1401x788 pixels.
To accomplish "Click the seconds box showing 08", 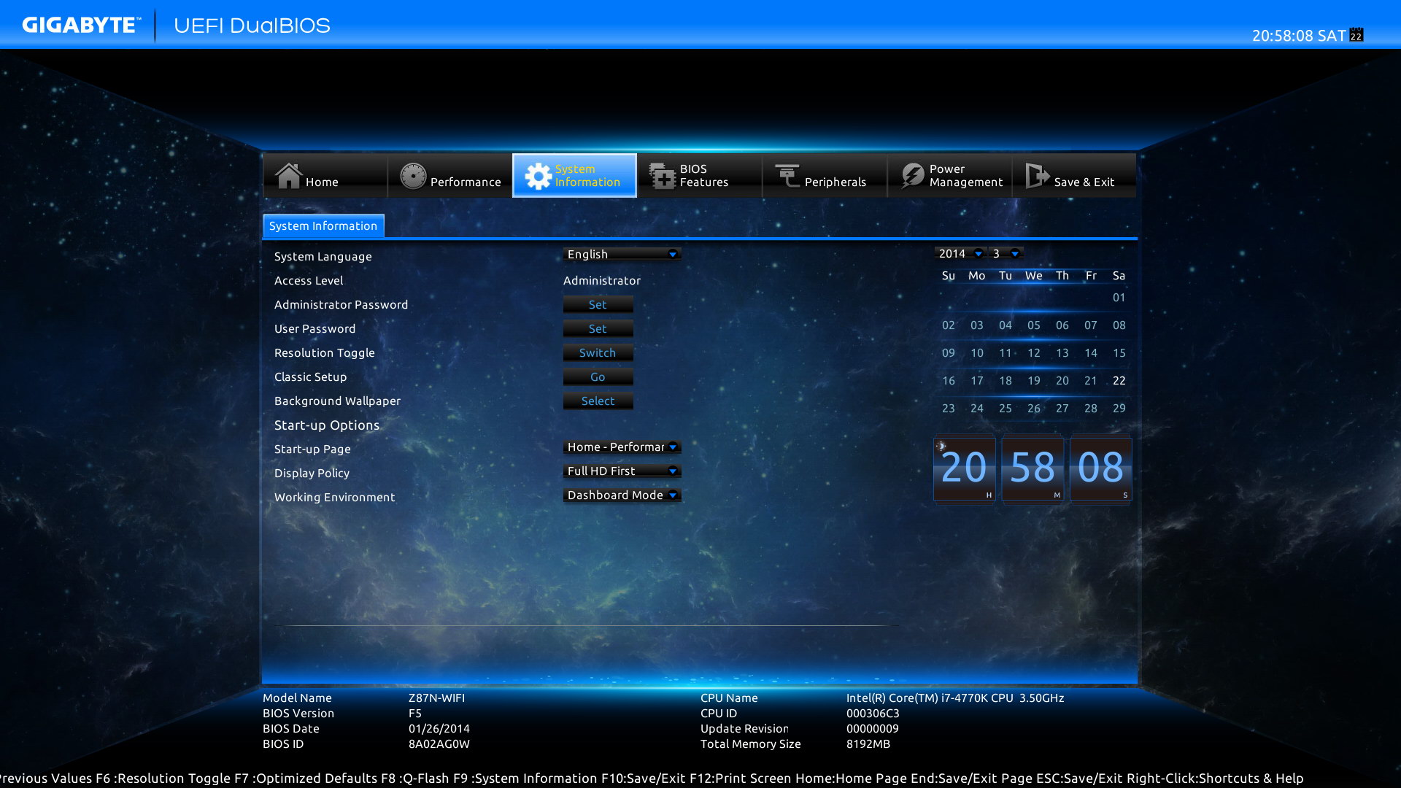I will tap(1100, 469).
